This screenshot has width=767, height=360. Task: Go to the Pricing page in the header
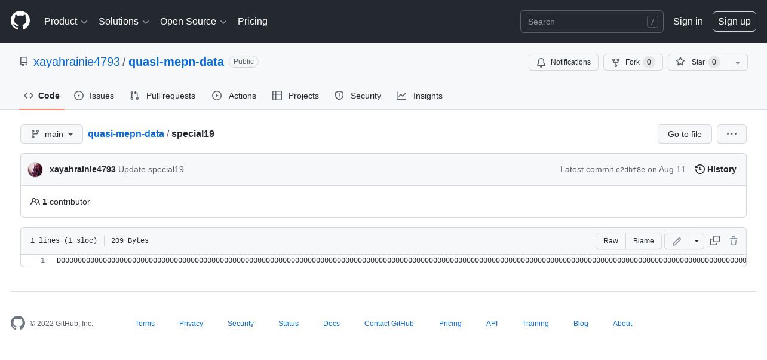point(253,22)
